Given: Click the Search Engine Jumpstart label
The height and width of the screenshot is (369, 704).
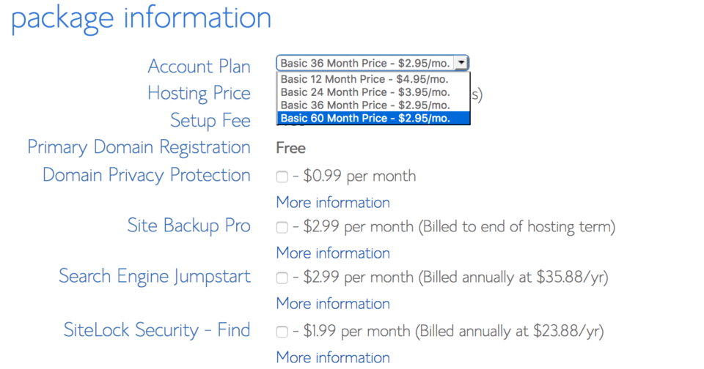Looking at the screenshot, I should 155,276.
